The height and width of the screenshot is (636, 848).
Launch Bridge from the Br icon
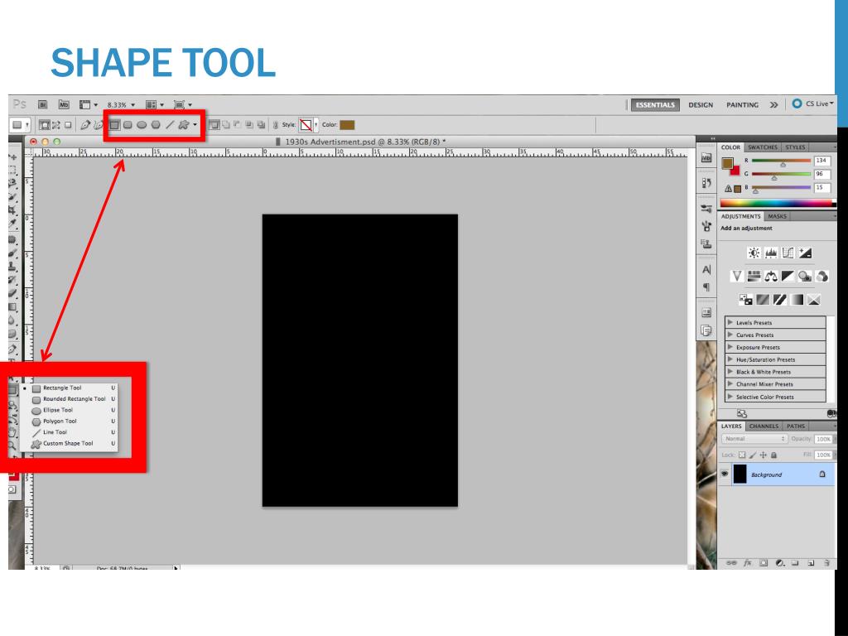[x=43, y=104]
